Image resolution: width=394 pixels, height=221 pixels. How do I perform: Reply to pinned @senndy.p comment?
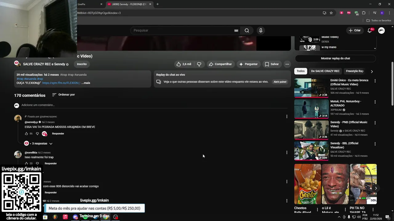click(58, 134)
